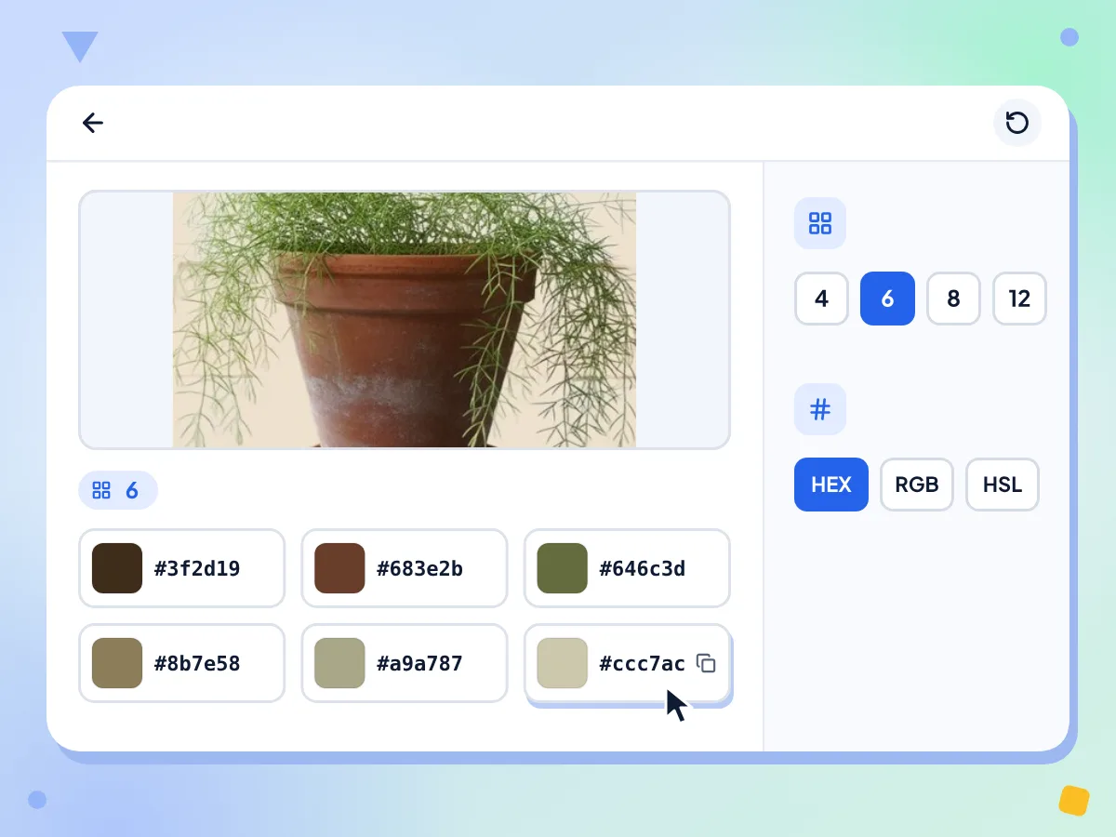This screenshot has height=837, width=1116.
Task: Click the #a9a787 color card
Action: (405, 663)
